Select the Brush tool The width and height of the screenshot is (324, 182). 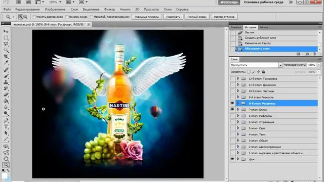(6, 76)
